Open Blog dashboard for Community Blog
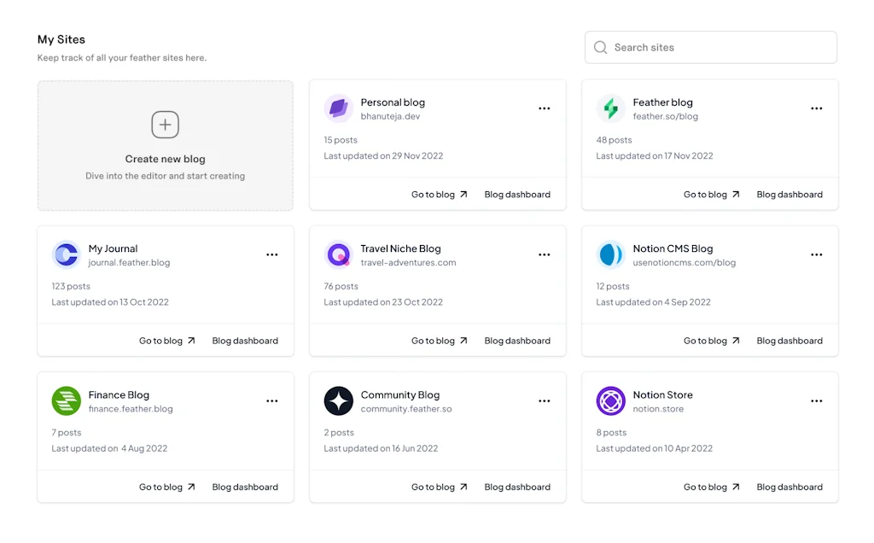Image resolution: width=874 pixels, height=543 pixels. point(517,488)
